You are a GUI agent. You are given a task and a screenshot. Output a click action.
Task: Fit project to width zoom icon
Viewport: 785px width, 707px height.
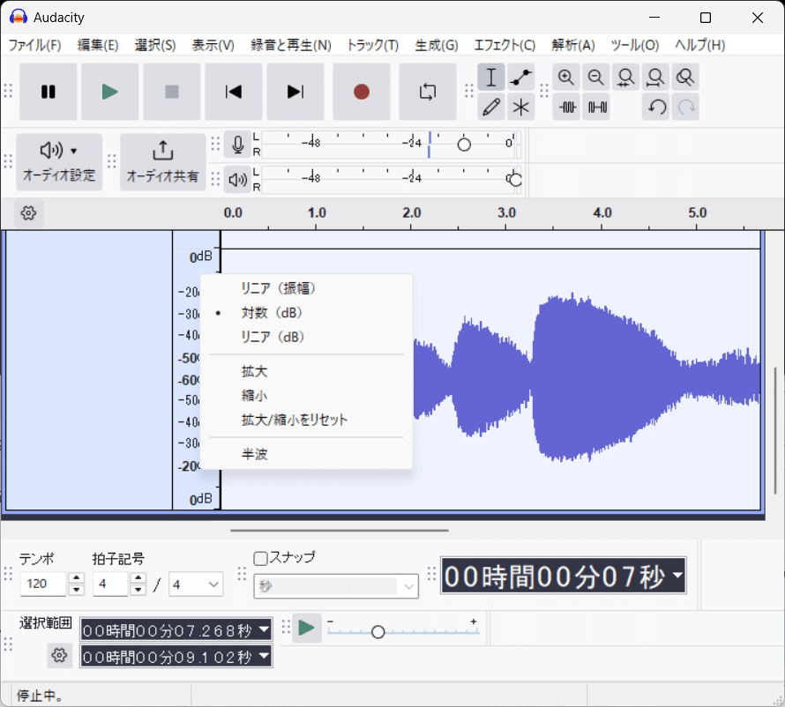pyautogui.click(x=655, y=77)
